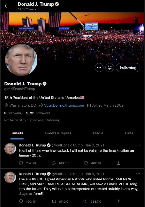
Task: Select the Tweets tab
Action: point(17,133)
